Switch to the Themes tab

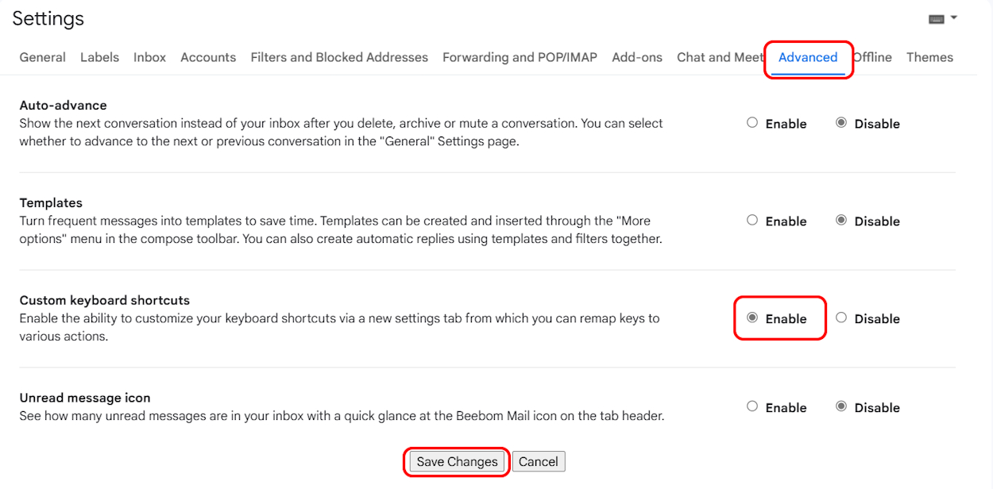(x=929, y=57)
